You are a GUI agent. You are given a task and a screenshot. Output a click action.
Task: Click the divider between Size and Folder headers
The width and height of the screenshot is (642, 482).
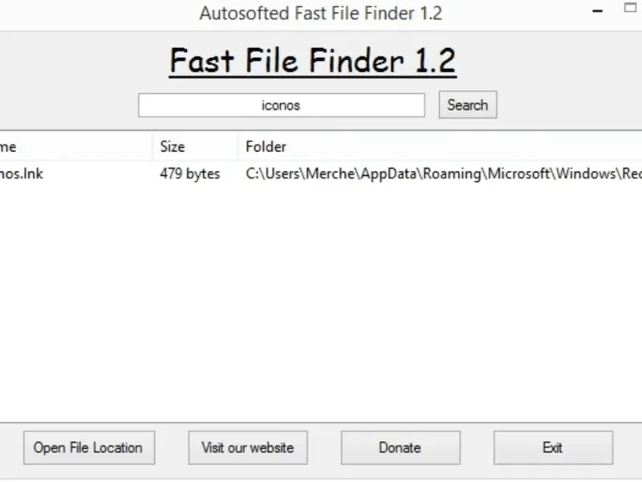(238, 146)
